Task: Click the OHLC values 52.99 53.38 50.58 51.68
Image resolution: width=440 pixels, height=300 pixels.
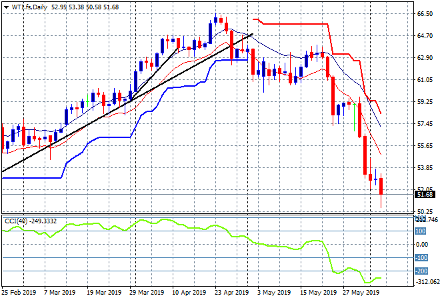Action: click(x=85, y=7)
